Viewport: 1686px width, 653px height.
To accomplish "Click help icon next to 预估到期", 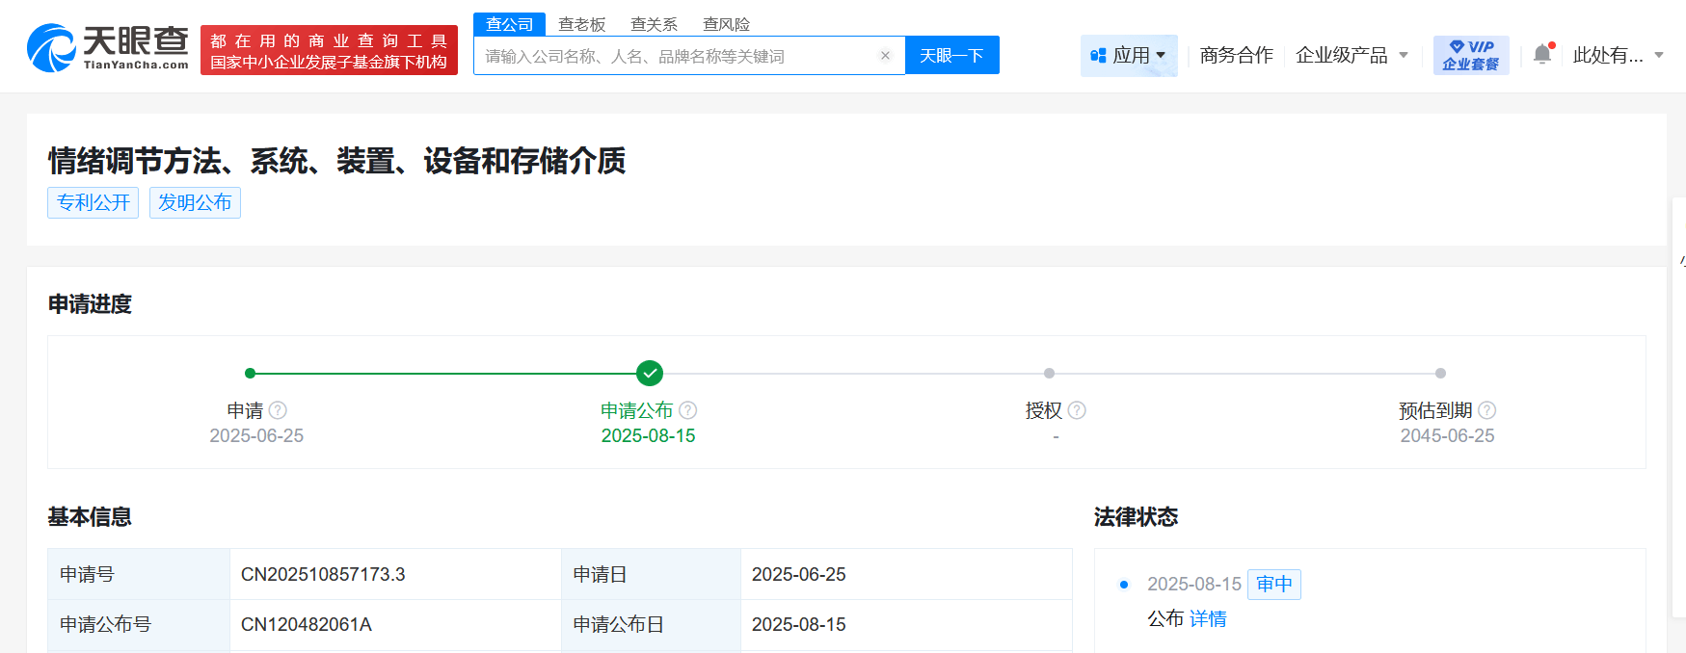I will tap(1486, 410).
